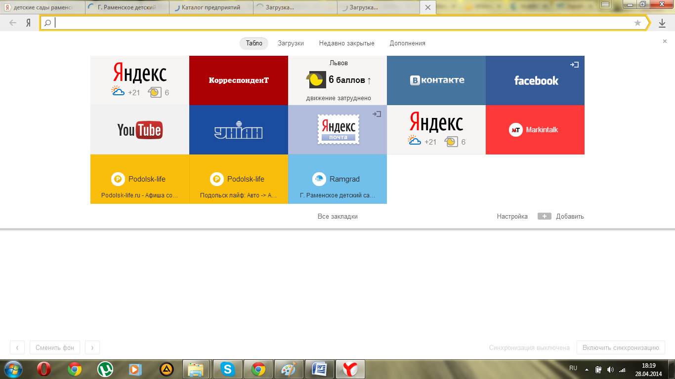The width and height of the screenshot is (675, 379).
Task: Open Windows Media Player taskbar icon
Action: (135, 369)
